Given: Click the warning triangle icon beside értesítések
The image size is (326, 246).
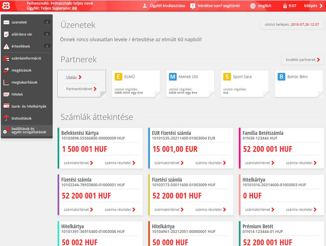Looking at the screenshot, I should (x=6, y=46).
